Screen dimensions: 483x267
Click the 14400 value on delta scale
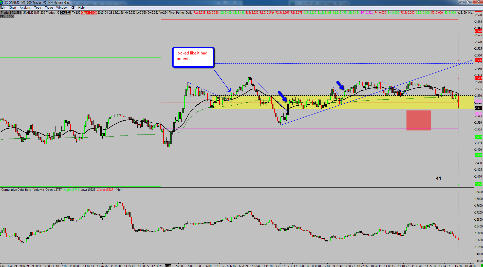click(479, 261)
